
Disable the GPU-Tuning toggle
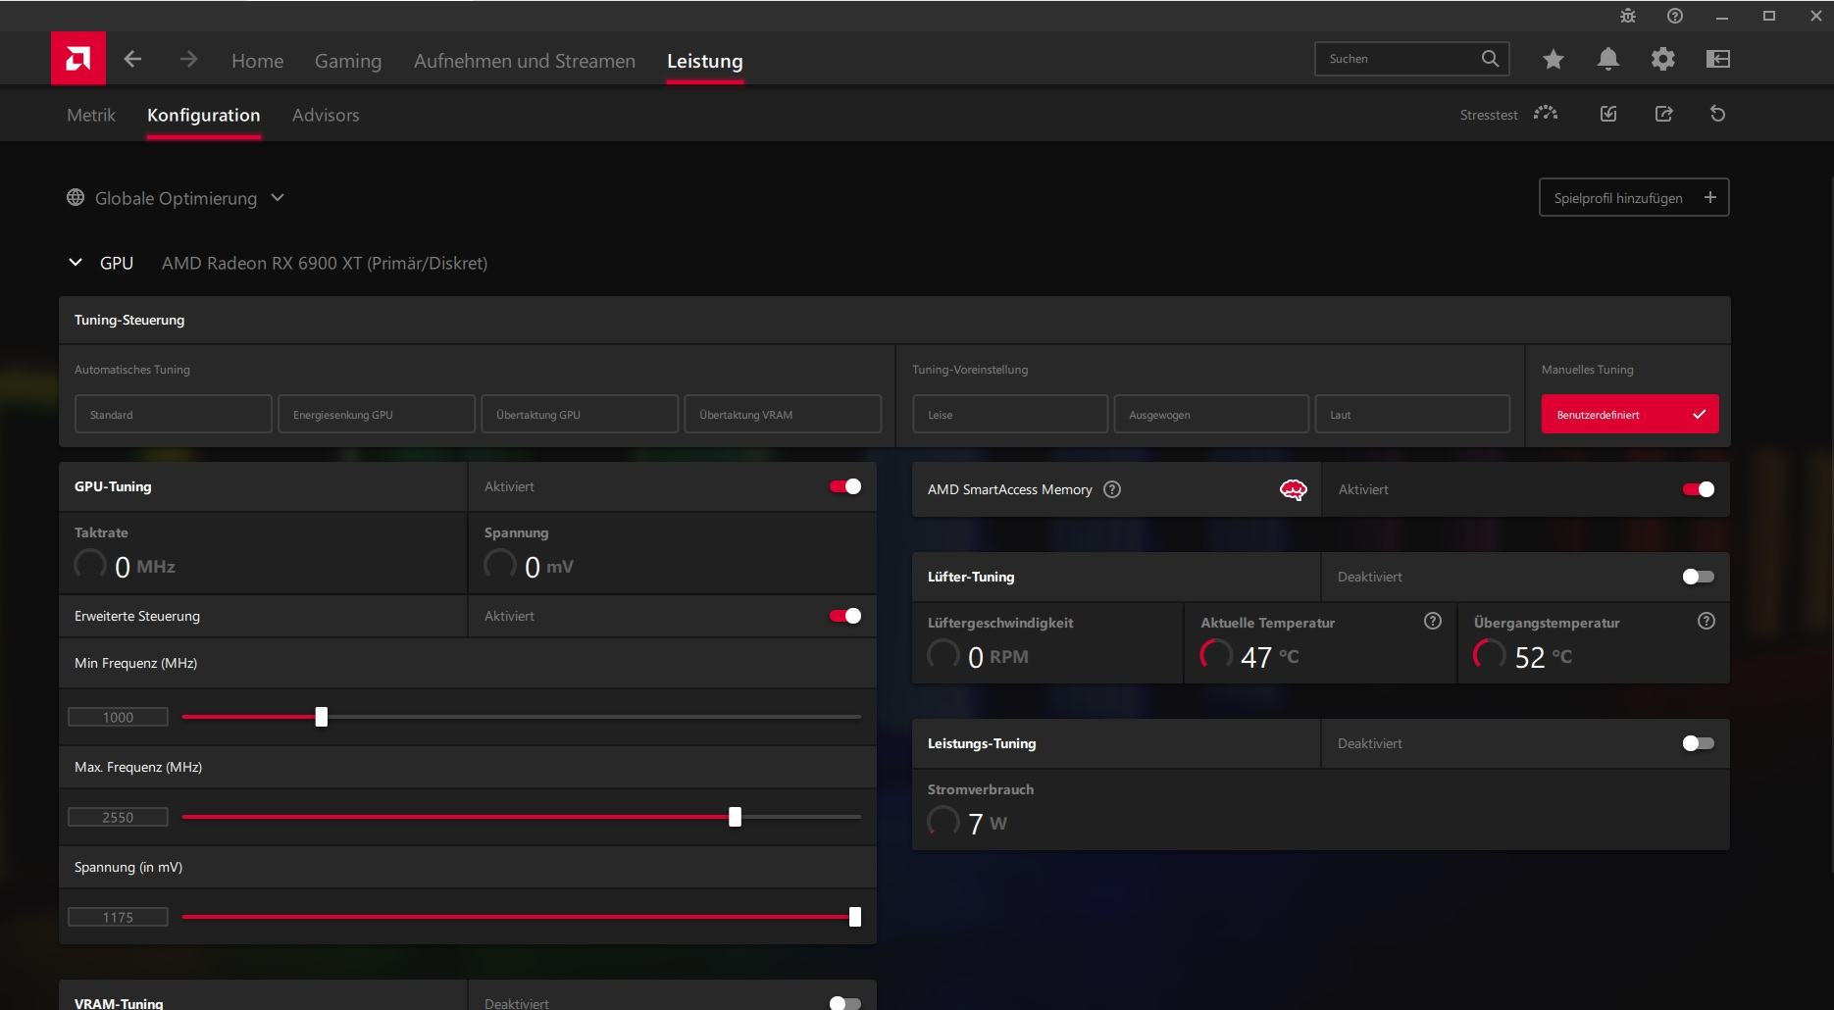point(845,486)
